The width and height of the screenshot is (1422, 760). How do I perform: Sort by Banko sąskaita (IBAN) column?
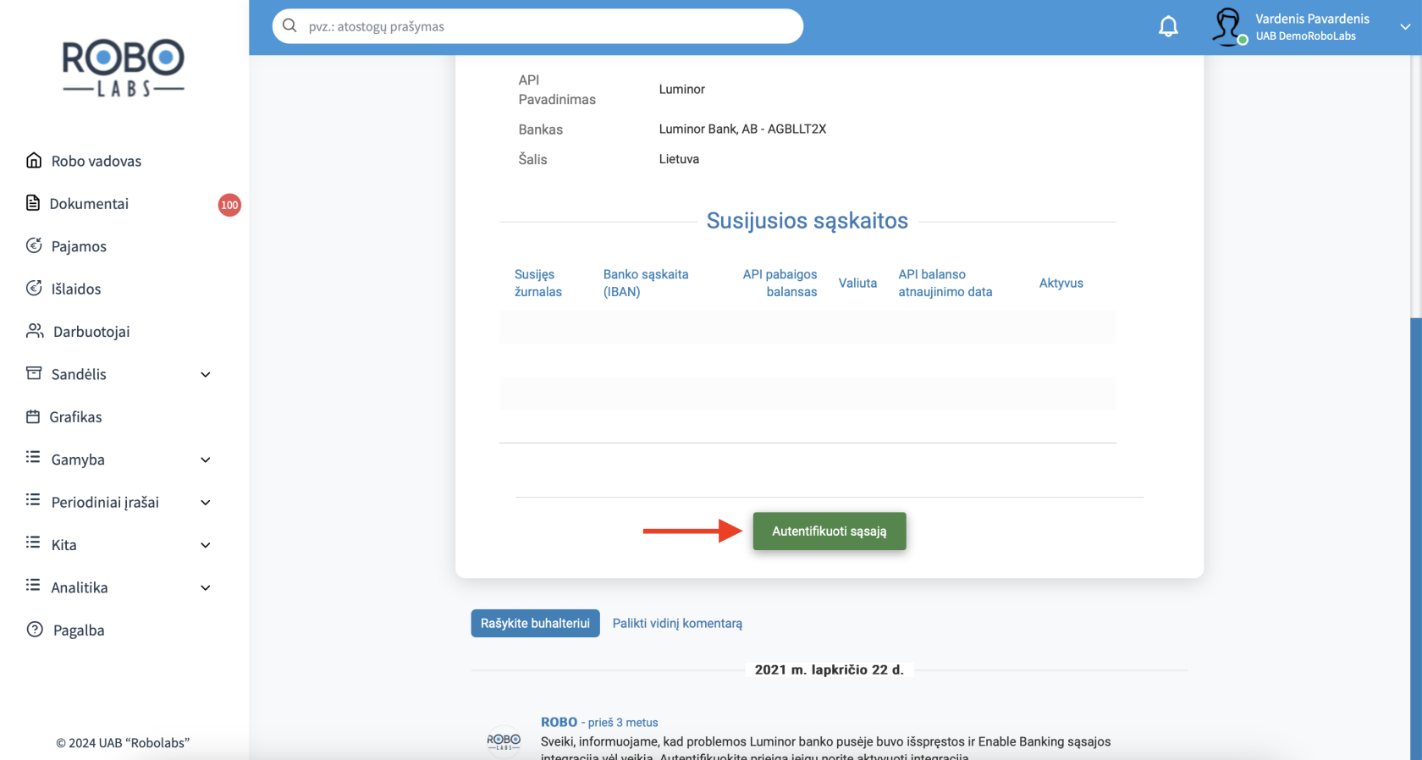pyautogui.click(x=646, y=283)
